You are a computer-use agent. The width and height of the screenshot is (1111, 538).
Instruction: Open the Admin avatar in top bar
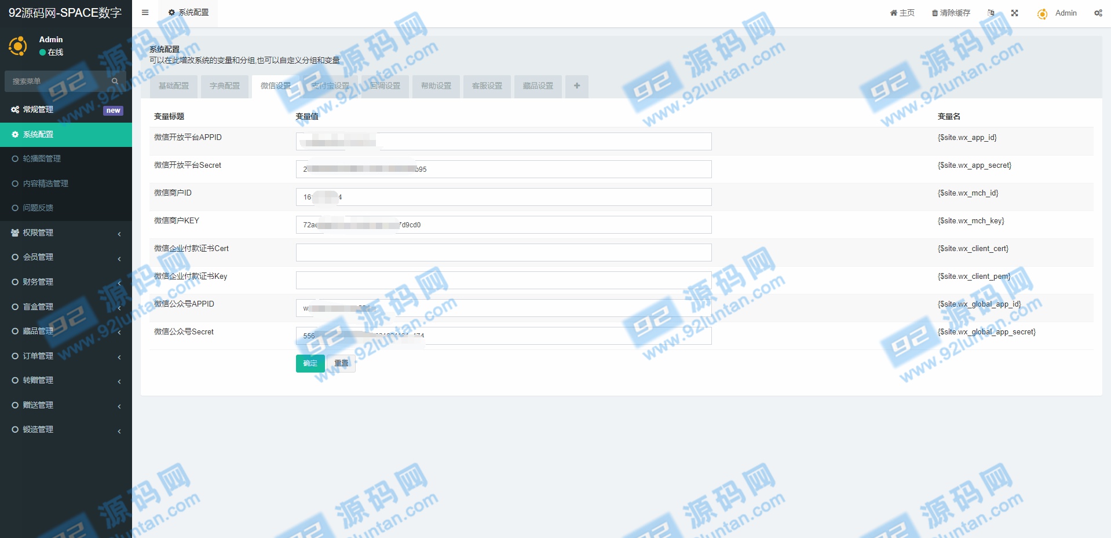point(1042,14)
